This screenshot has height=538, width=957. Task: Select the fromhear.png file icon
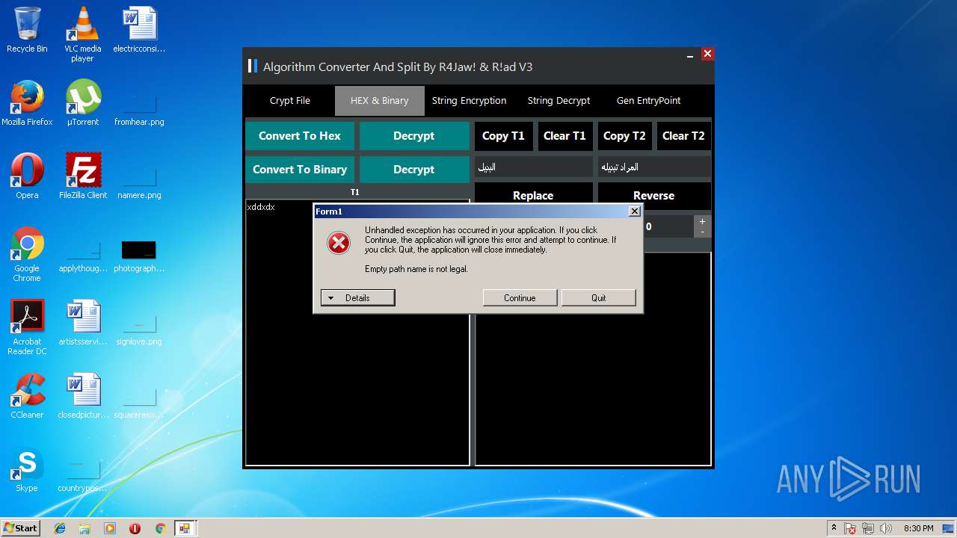pyautogui.click(x=139, y=109)
